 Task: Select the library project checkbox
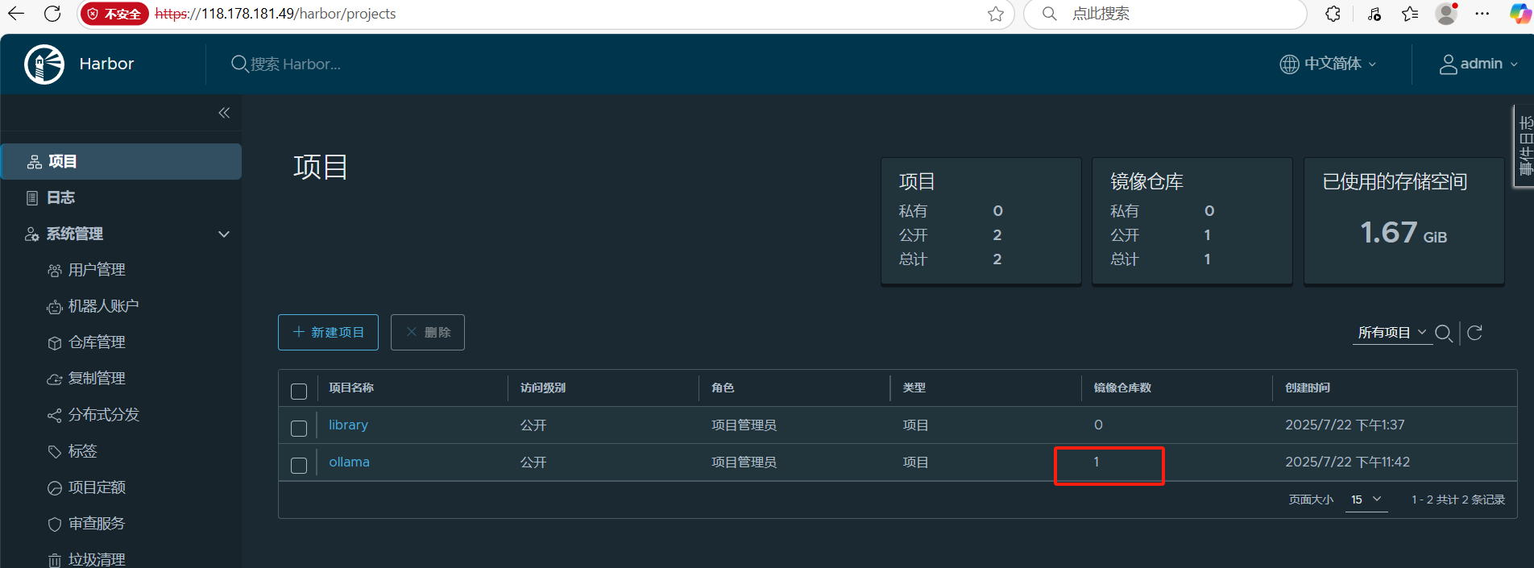click(299, 429)
